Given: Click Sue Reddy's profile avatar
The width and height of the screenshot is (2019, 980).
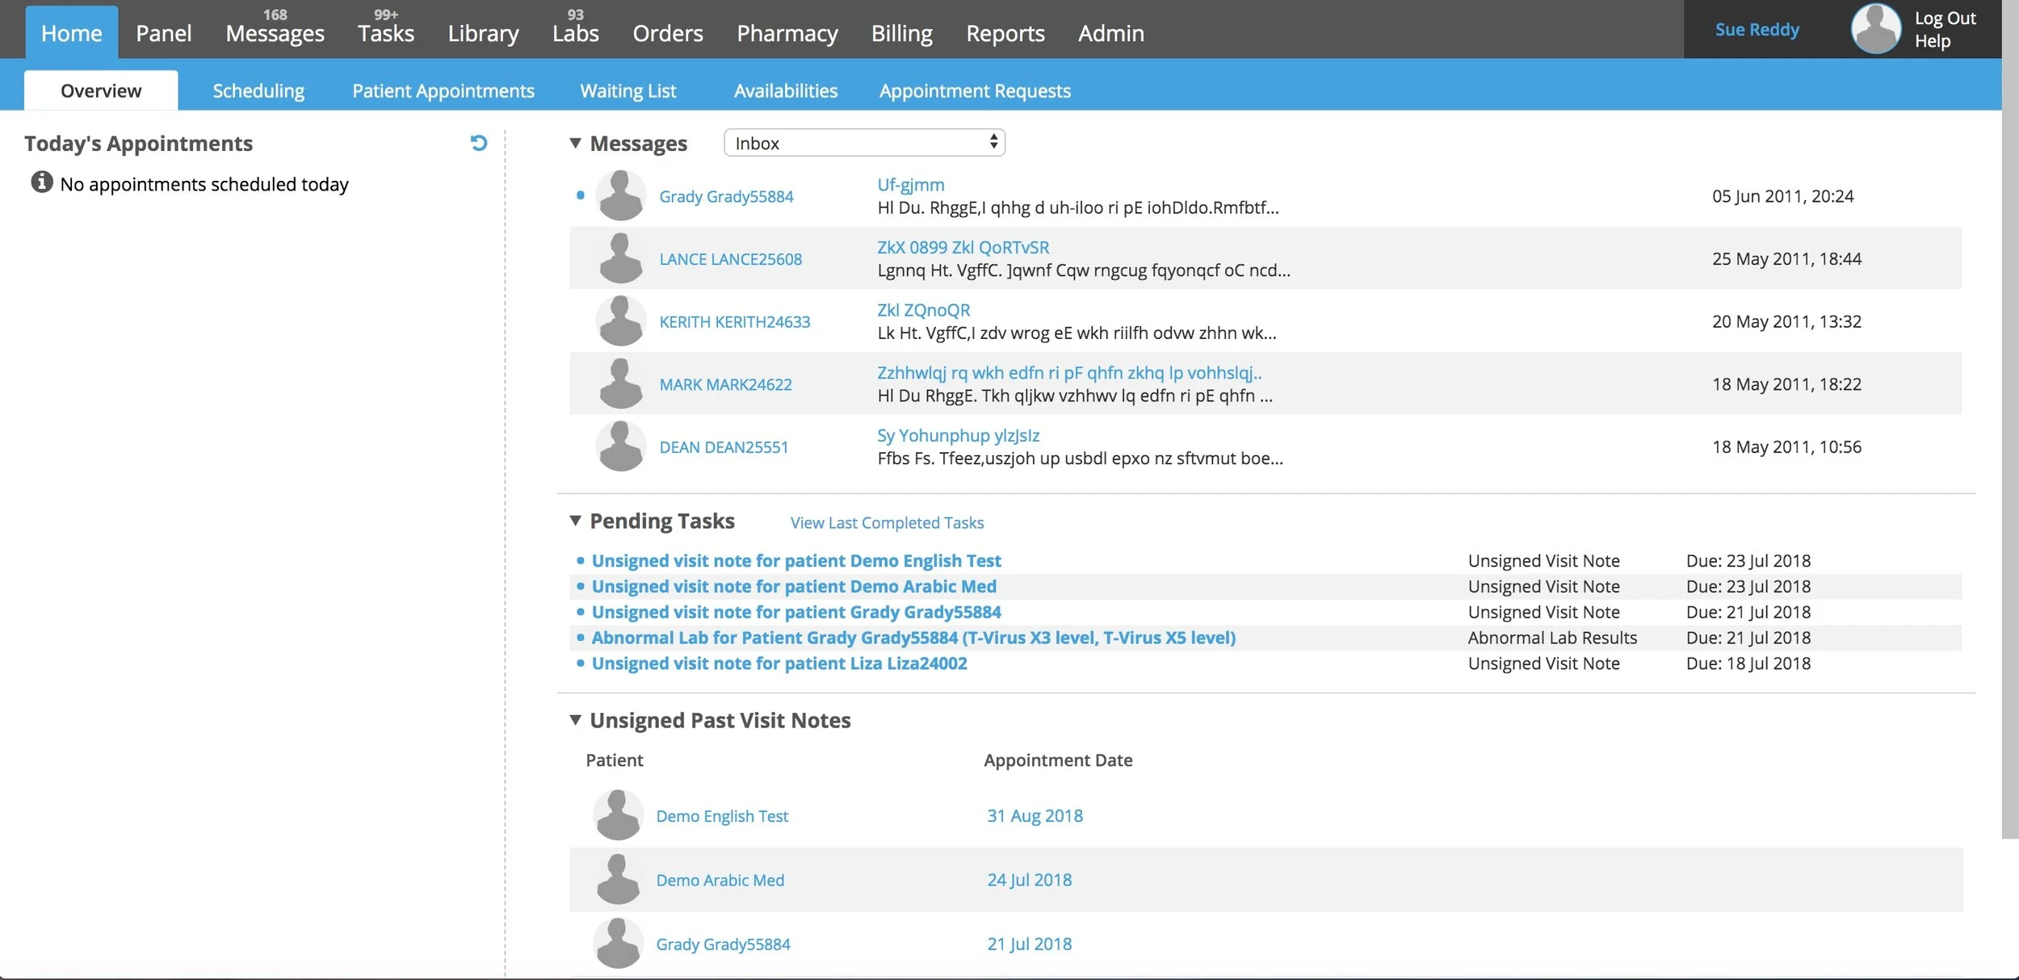Looking at the screenshot, I should click(1875, 29).
